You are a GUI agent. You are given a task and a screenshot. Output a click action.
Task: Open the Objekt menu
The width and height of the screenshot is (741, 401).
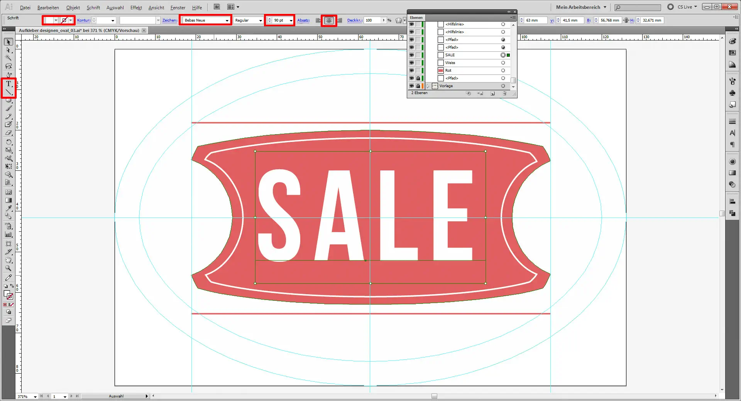click(x=73, y=7)
